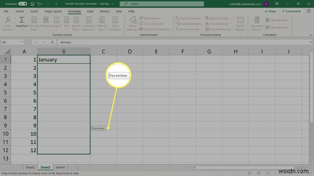Switch to Sheet2 tab
Viewport: 314px width, 176px height.
[30, 167]
